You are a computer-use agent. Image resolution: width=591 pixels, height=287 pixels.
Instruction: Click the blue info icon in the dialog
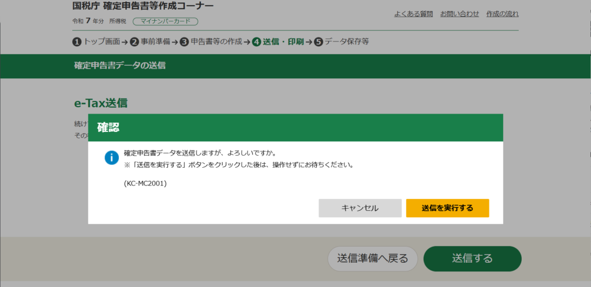pyautogui.click(x=111, y=158)
